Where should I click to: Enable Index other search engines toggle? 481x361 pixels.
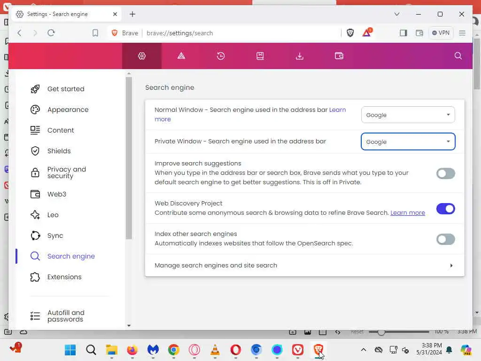coord(445,239)
